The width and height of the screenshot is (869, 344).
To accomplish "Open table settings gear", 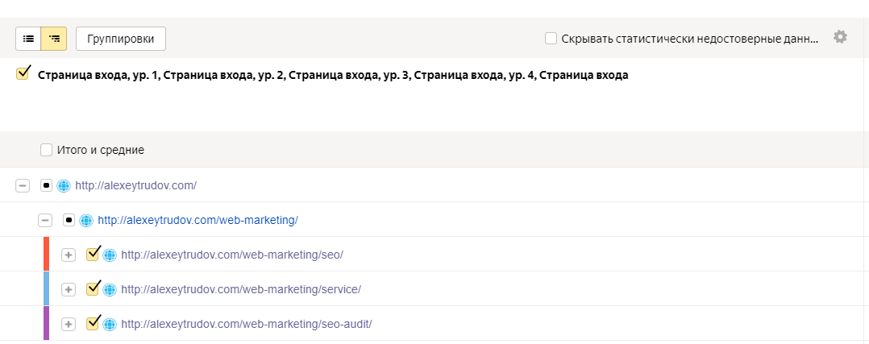I will point(841,37).
